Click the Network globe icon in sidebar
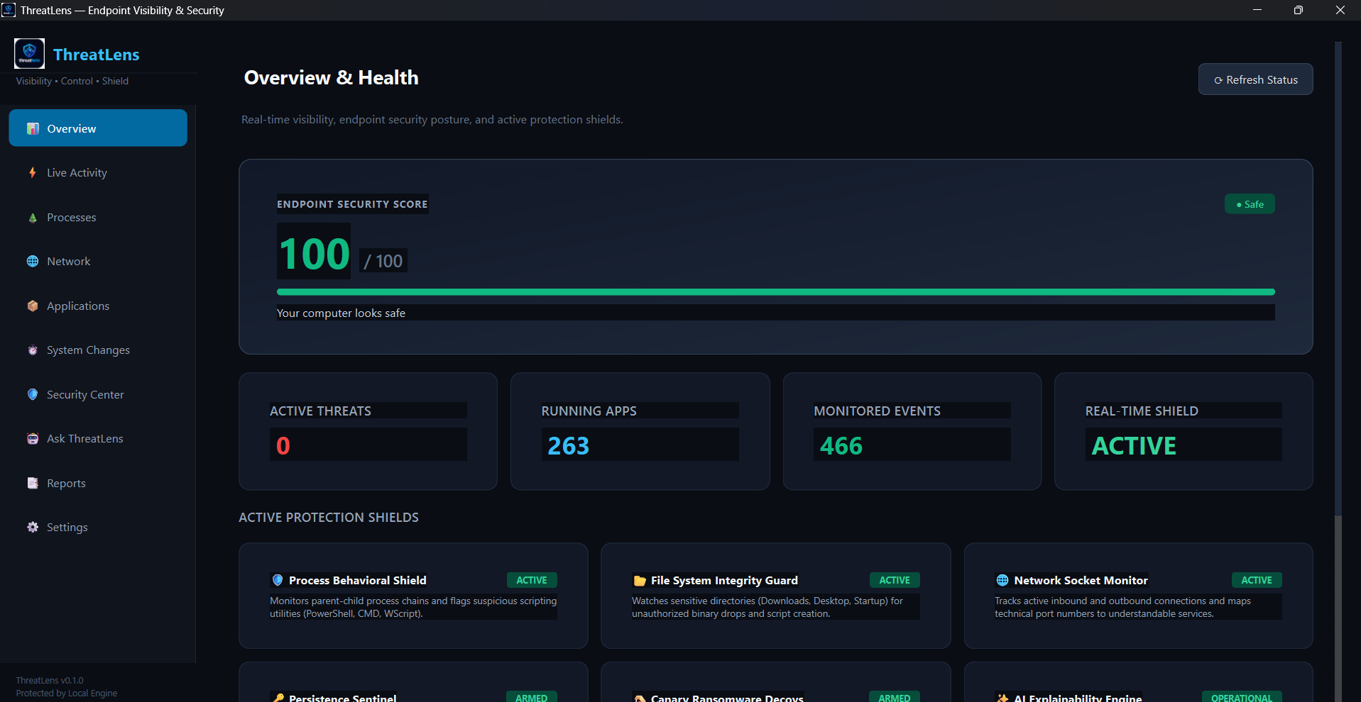The image size is (1361, 702). pos(33,261)
